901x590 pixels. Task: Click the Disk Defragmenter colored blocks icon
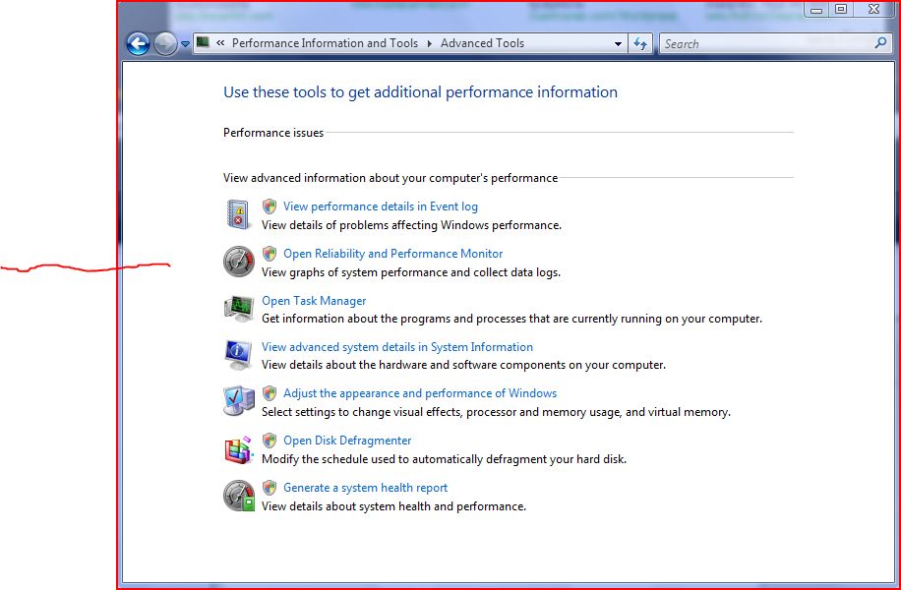239,449
